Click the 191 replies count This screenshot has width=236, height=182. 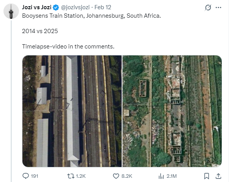35,176
